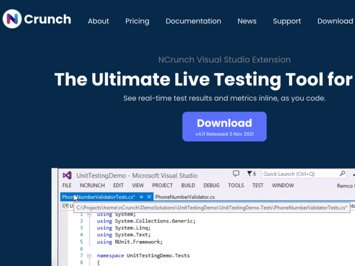Viewport: 355px width, 266px height.
Task: Open the FILE menu in Visual Studio
Action: pyautogui.click(x=67, y=186)
